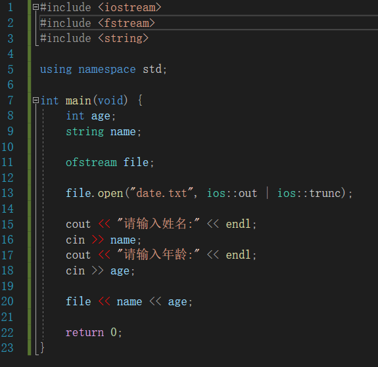The height and width of the screenshot is (367, 378).
Task: Click 'cout' on line 15
Action: click(x=78, y=224)
